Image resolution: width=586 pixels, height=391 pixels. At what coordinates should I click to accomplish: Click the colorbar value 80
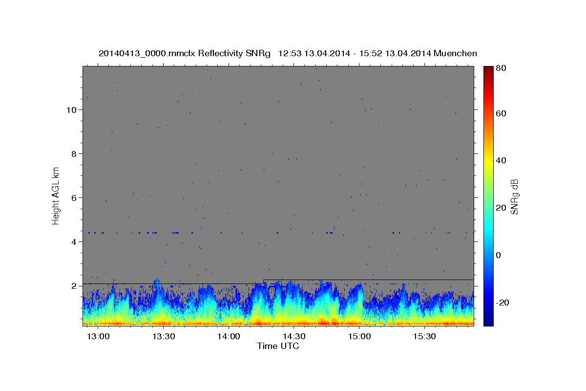pyautogui.click(x=502, y=68)
